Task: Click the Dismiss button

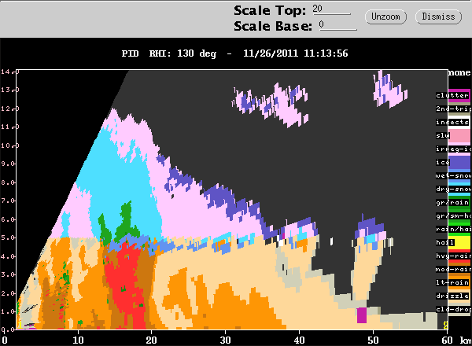Action: (438, 17)
